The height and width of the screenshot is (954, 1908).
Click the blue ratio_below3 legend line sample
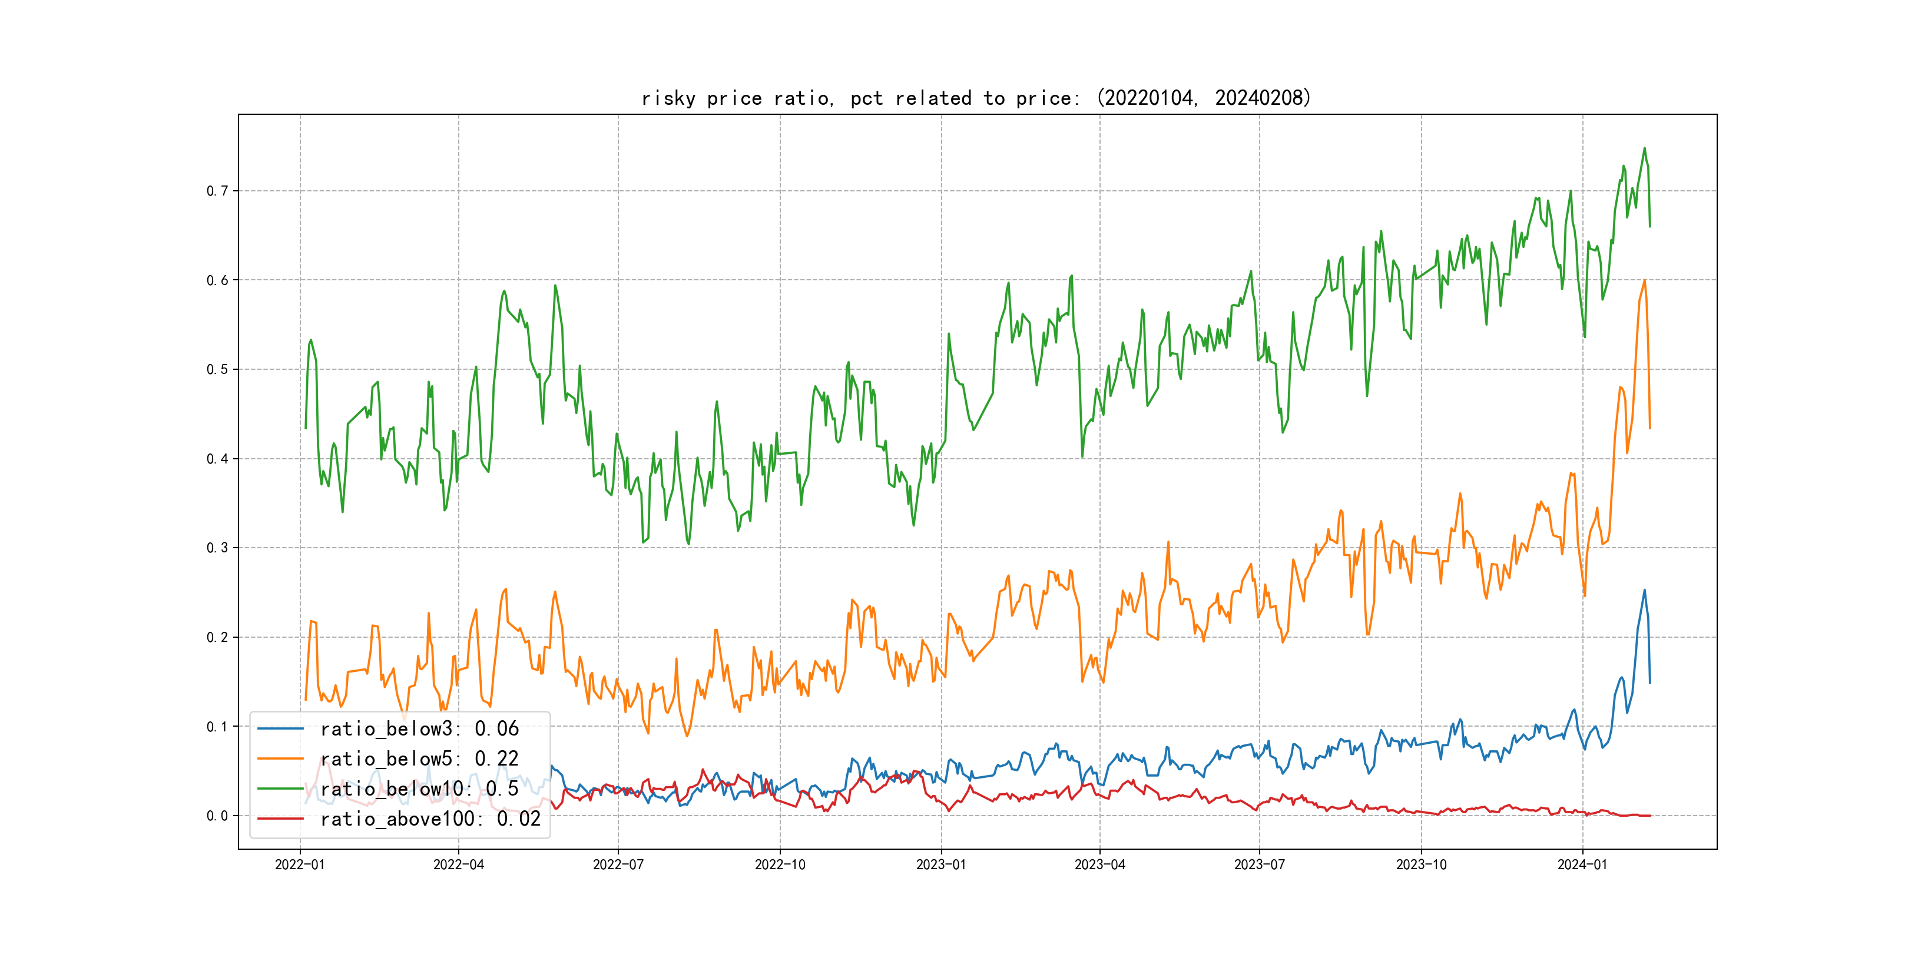[x=280, y=729]
